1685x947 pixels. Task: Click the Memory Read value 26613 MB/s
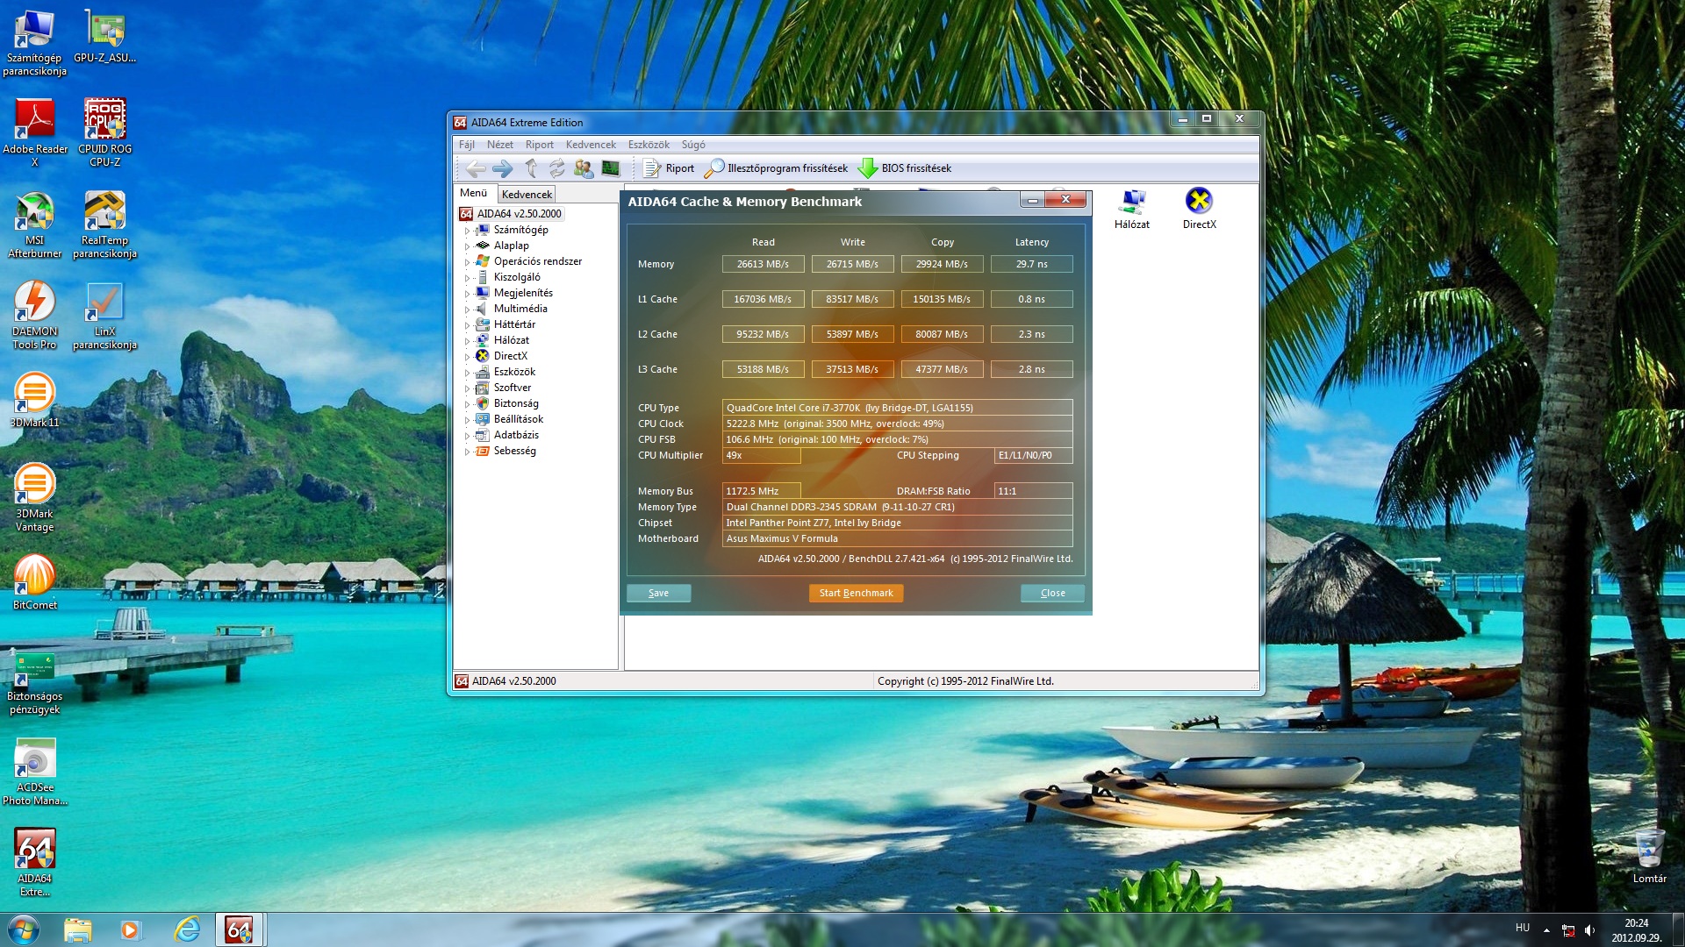click(x=763, y=264)
